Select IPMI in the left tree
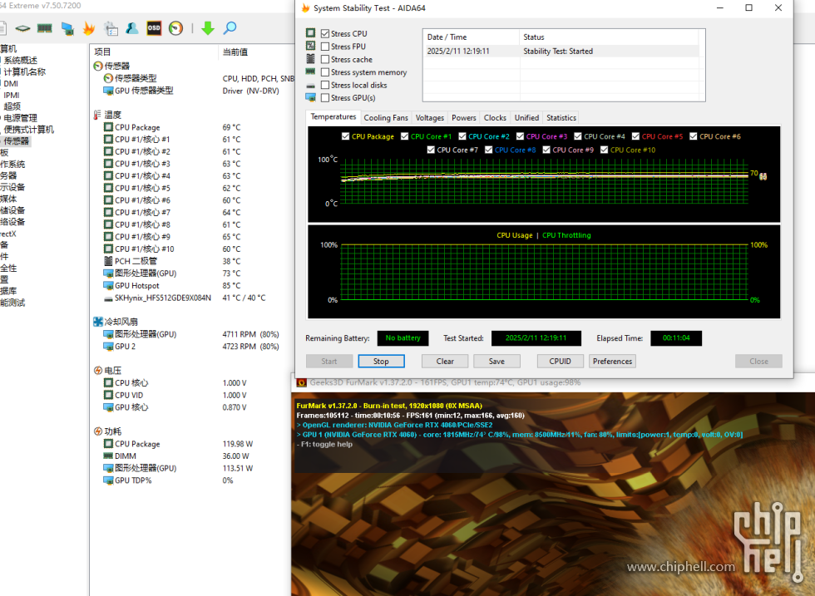 [12, 95]
